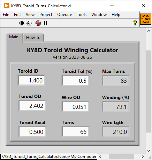Click the vertical scrollbar down arrow
The height and width of the screenshot is (160, 152).
(x=149, y=151)
